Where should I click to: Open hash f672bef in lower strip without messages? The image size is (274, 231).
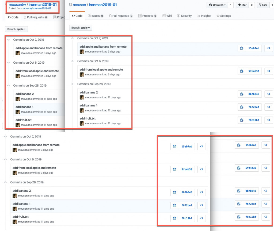tap(251, 204)
